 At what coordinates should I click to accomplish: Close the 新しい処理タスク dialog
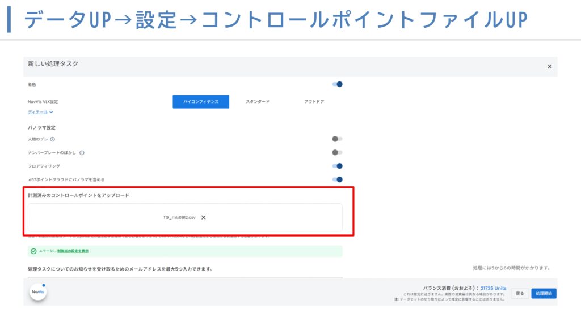pyautogui.click(x=549, y=67)
